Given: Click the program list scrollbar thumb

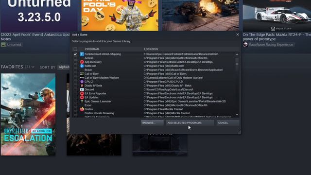Looking at the screenshot, I should pyautogui.click(x=237, y=64).
